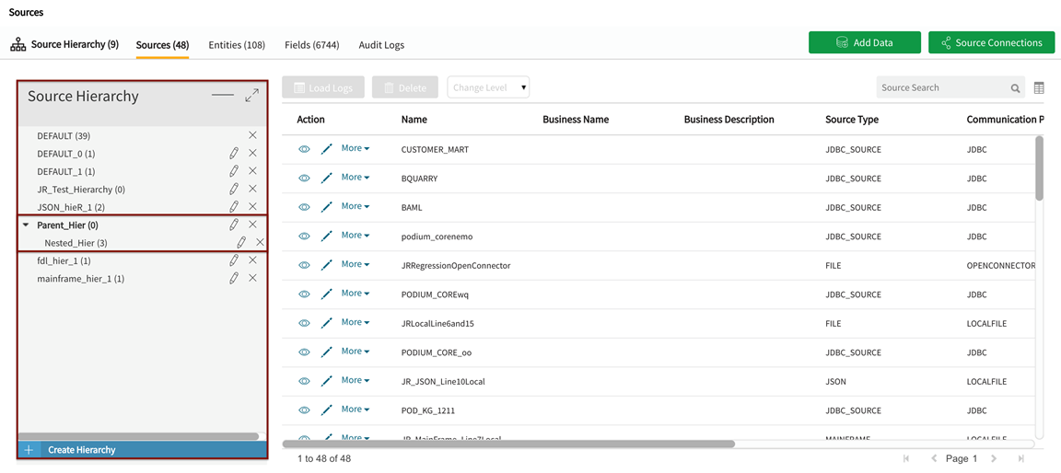View CUSTOMER_MART with eye icon

(x=305, y=149)
